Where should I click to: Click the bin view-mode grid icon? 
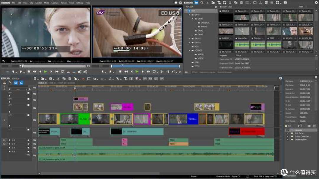pyautogui.click(x=277, y=3)
